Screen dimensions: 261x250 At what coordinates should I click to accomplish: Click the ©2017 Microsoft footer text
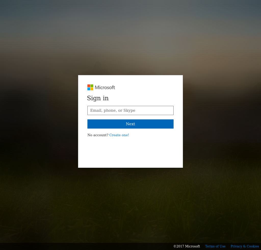(x=187, y=246)
